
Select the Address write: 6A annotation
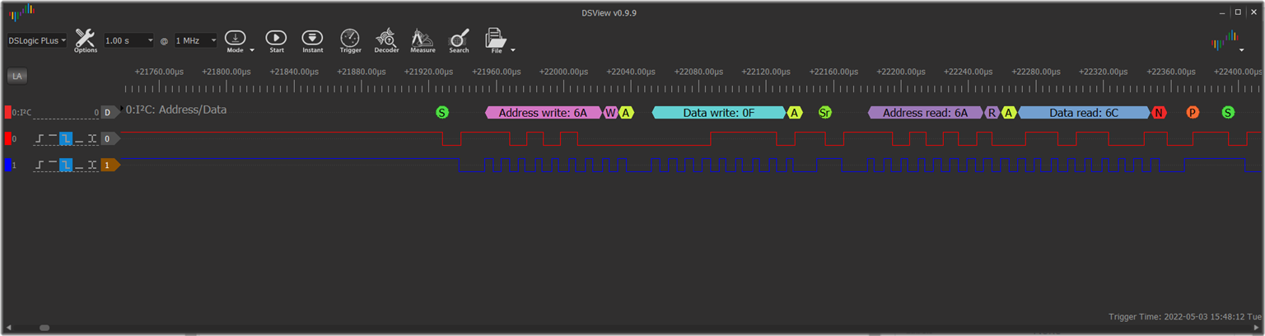pyautogui.click(x=543, y=112)
